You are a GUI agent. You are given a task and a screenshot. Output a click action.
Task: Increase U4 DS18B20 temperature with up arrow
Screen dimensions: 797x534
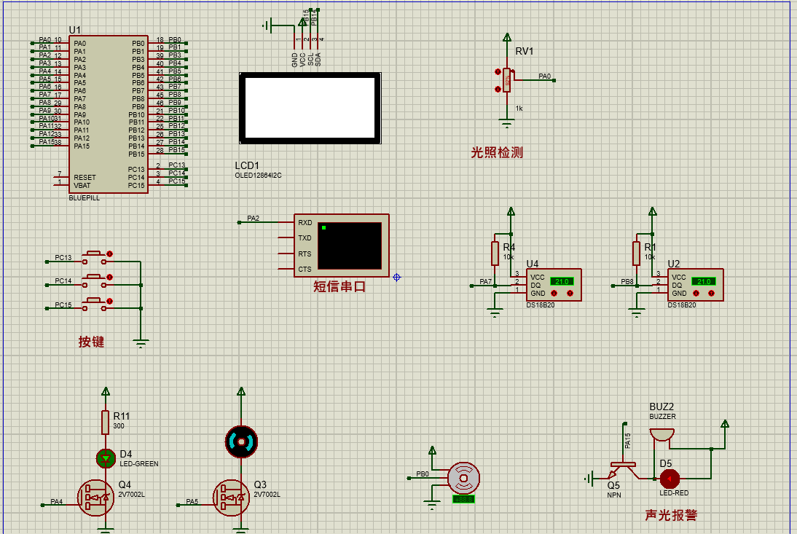pyautogui.click(x=570, y=293)
